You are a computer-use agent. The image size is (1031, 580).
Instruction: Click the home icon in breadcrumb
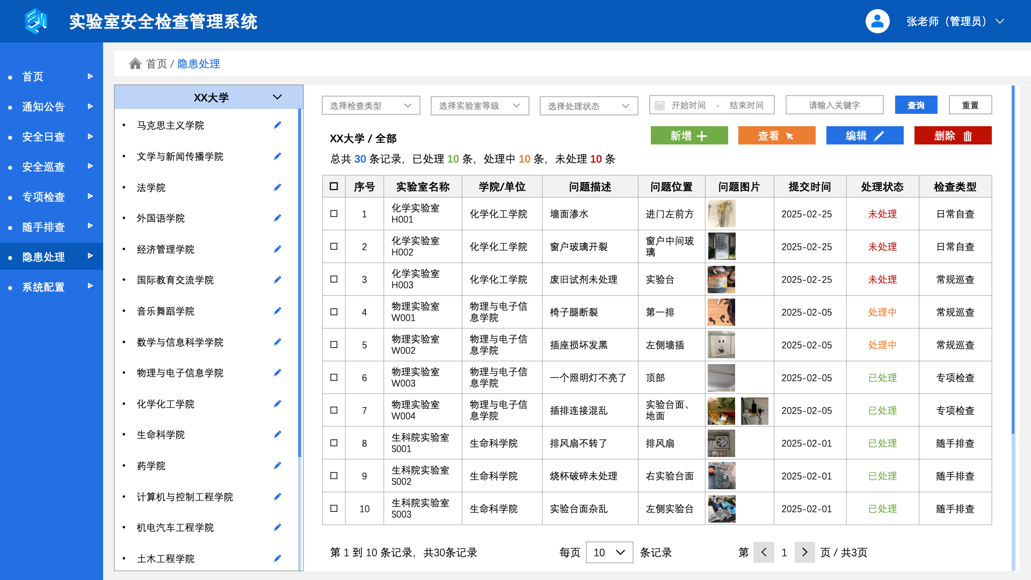pos(135,64)
